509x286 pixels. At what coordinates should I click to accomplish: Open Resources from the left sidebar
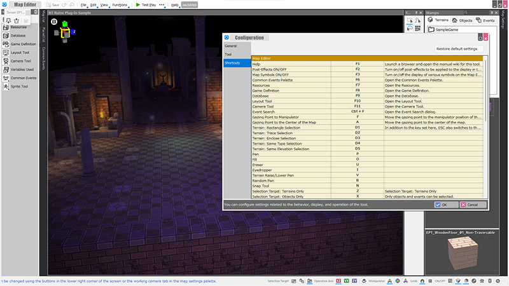pyautogui.click(x=19, y=27)
